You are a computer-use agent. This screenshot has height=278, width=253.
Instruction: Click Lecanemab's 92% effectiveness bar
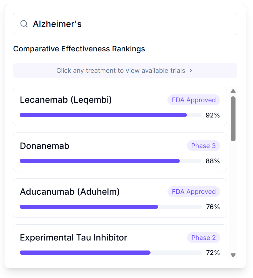click(110, 115)
